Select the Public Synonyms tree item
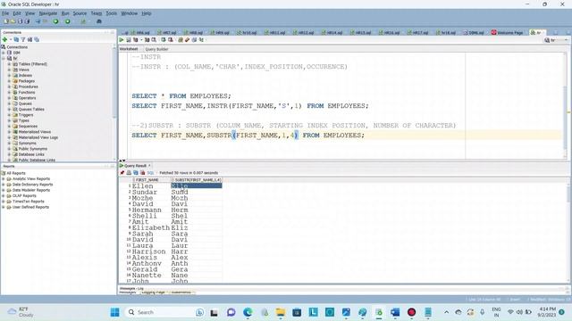 [x=33, y=149]
